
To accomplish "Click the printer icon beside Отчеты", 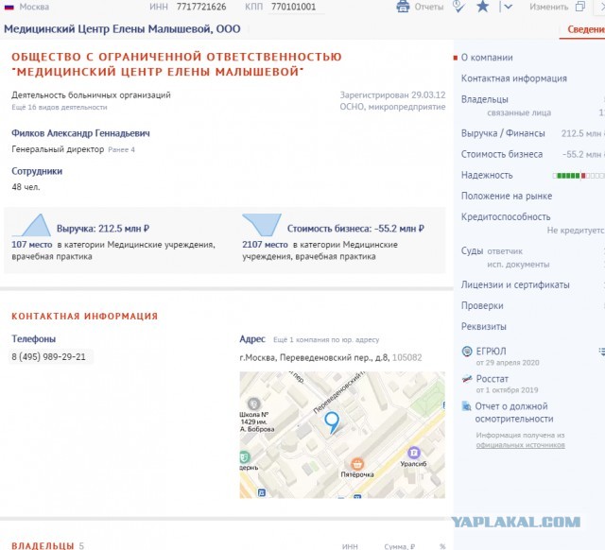I will pyautogui.click(x=403, y=7).
